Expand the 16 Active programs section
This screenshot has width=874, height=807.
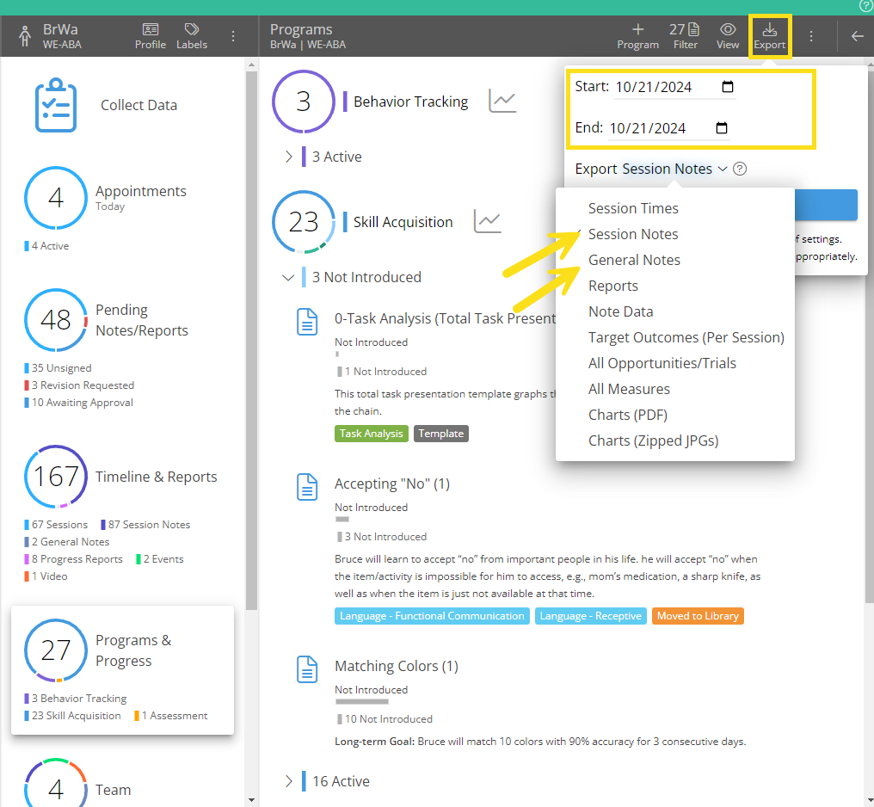point(290,781)
